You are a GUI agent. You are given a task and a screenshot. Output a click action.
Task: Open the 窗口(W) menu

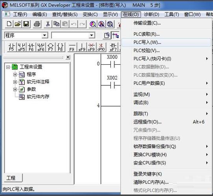[192, 15]
